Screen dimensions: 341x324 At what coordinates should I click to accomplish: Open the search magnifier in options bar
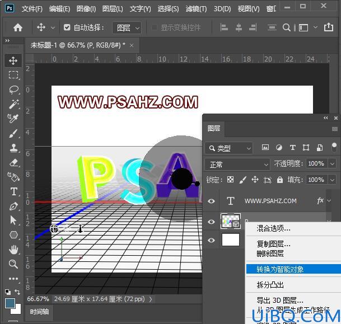click(287, 27)
